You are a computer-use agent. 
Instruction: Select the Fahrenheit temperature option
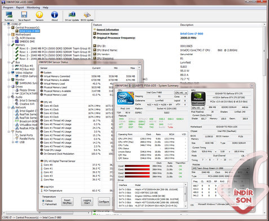click(43, 204)
